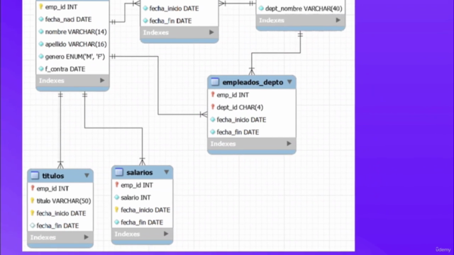Select the relationship line from genero row to empleados_depto

point(158,86)
